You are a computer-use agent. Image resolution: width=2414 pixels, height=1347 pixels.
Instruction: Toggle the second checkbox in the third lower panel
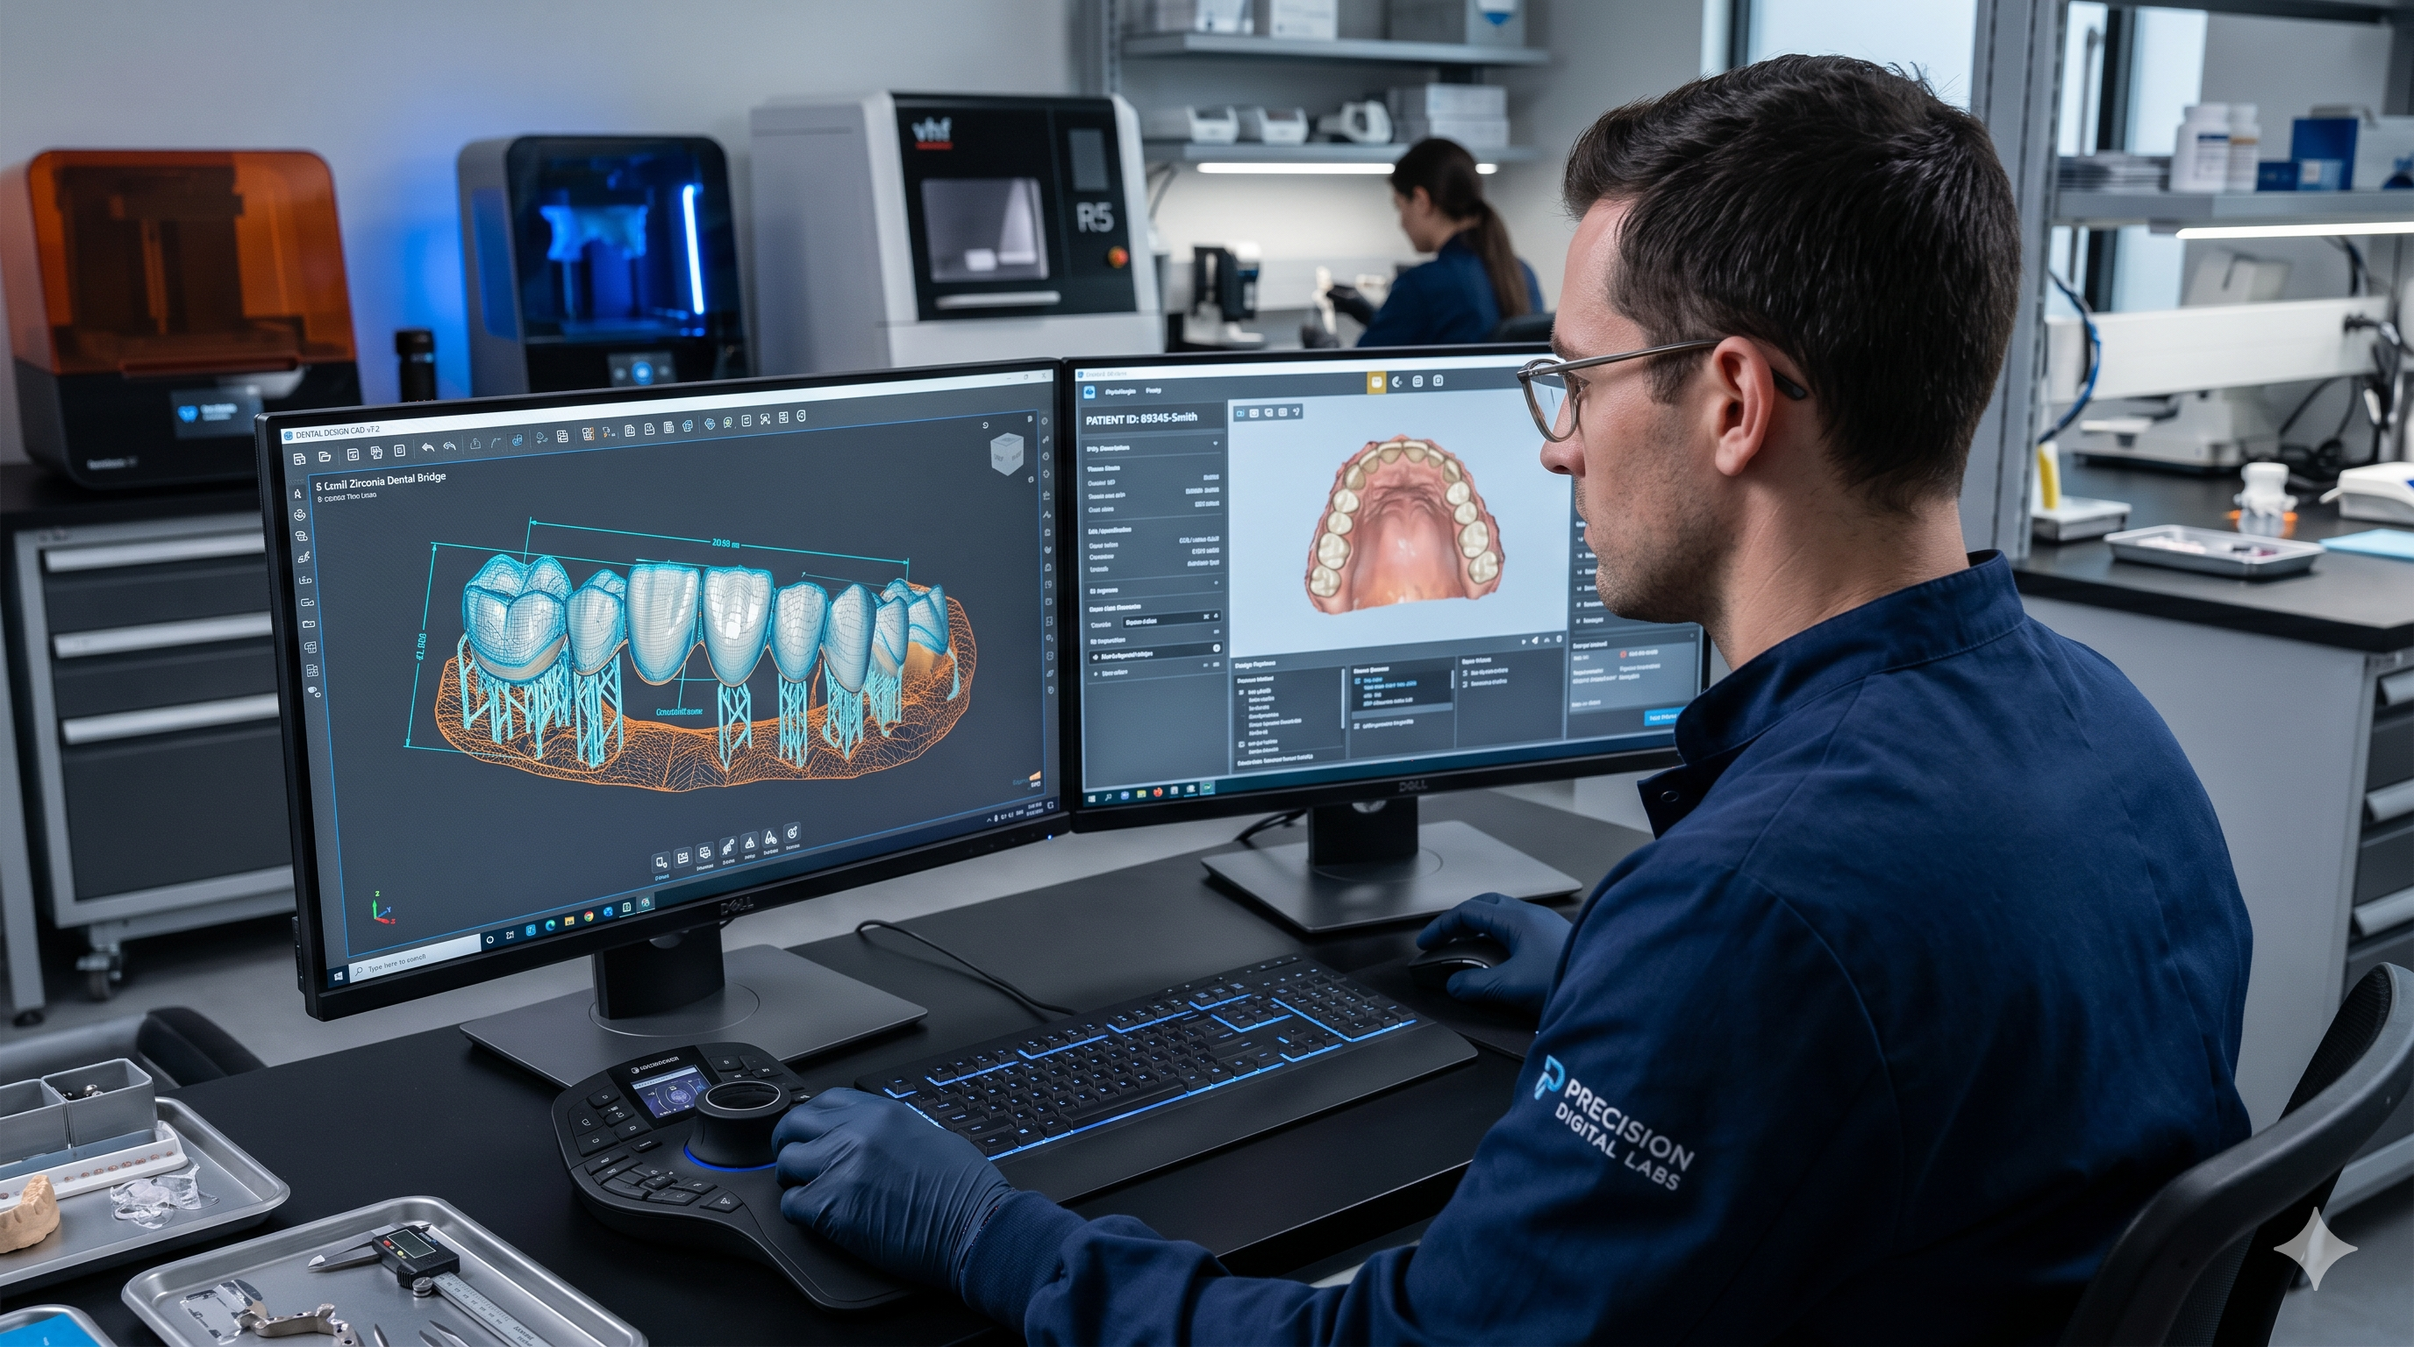pyautogui.click(x=1466, y=684)
